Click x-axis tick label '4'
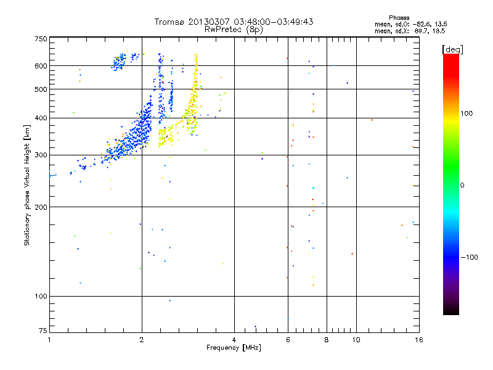The width and height of the screenshot is (493, 370). [x=234, y=340]
